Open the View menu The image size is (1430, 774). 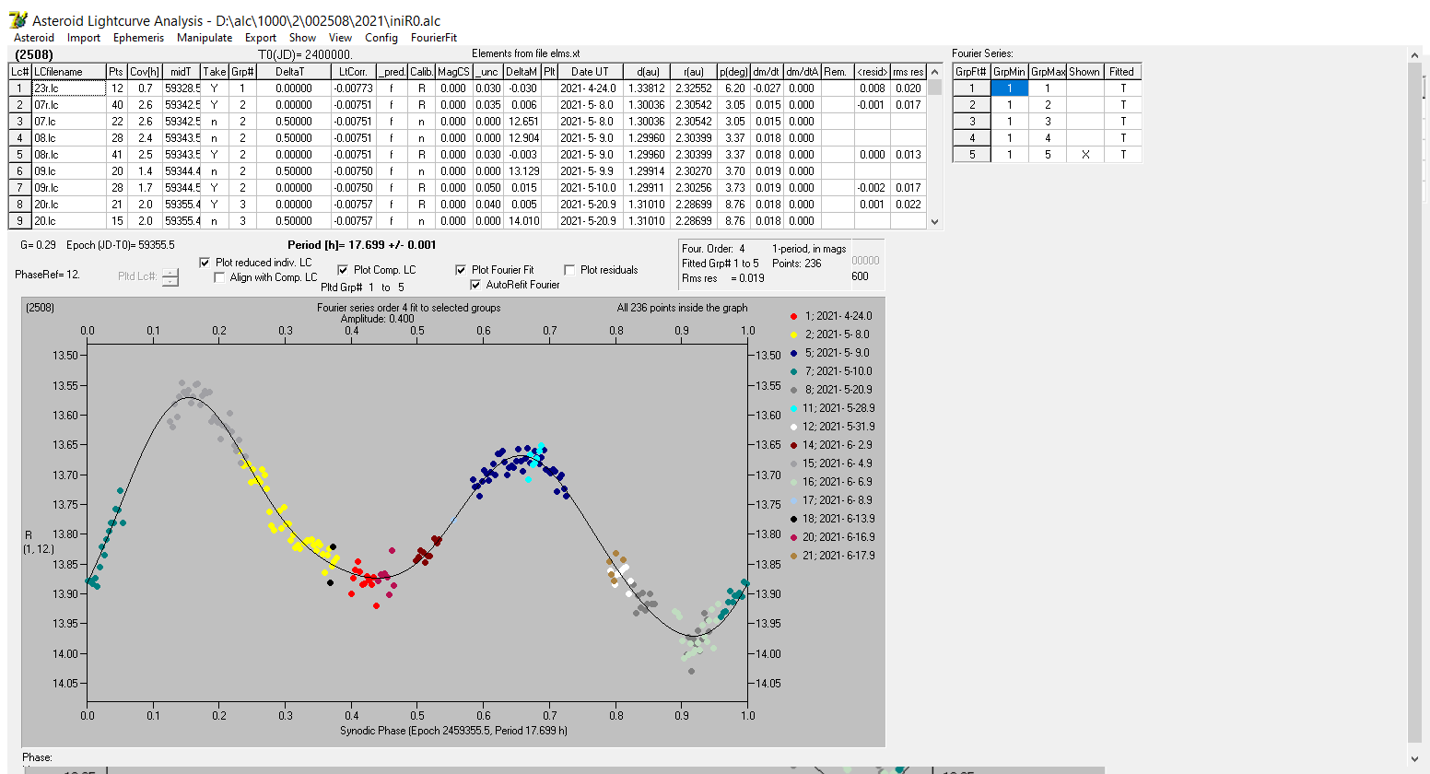click(x=340, y=38)
